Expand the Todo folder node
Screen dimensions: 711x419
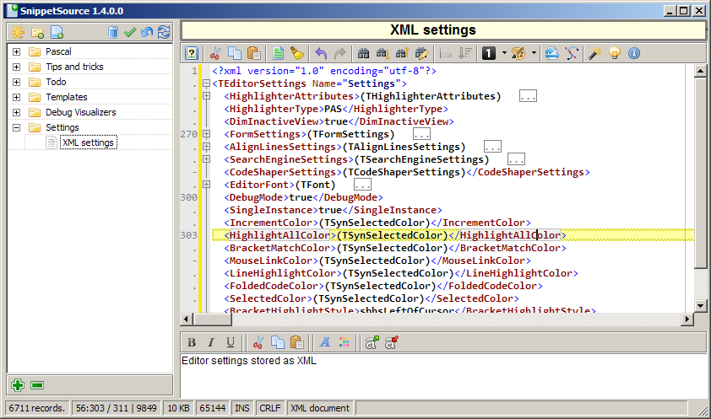[16, 82]
